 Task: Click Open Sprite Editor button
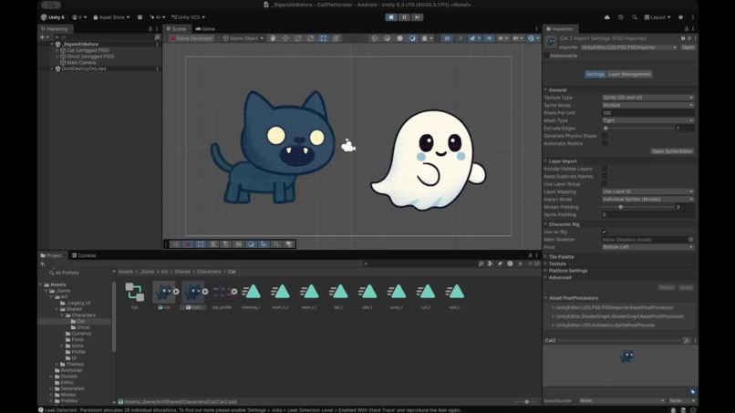click(672, 151)
